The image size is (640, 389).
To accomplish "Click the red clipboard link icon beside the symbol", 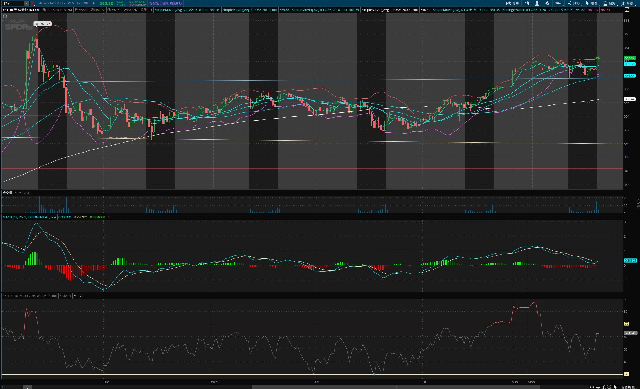I will pos(33,3).
